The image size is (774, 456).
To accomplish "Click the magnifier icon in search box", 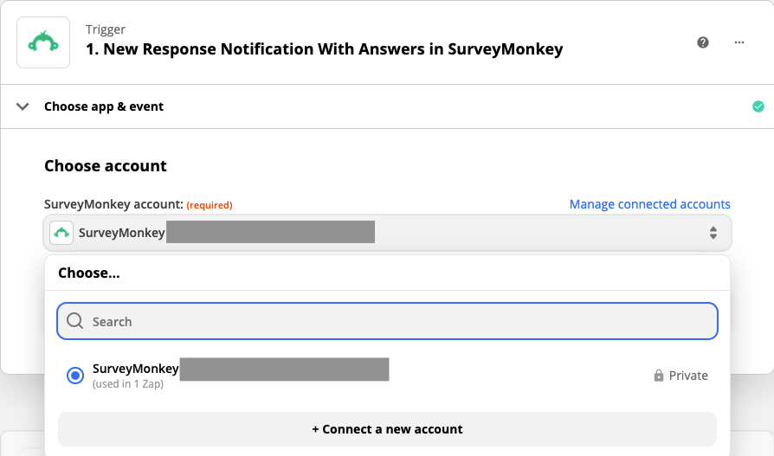I will (x=75, y=321).
